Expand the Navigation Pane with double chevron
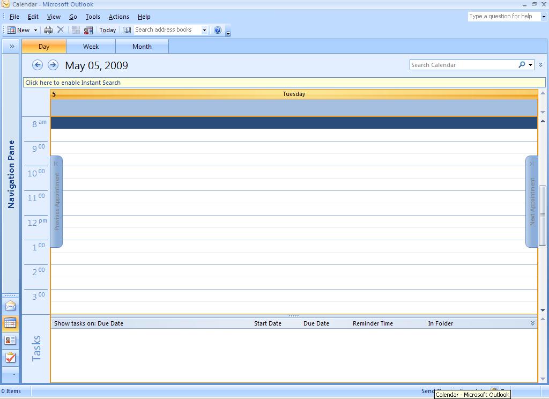 [x=12, y=46]
